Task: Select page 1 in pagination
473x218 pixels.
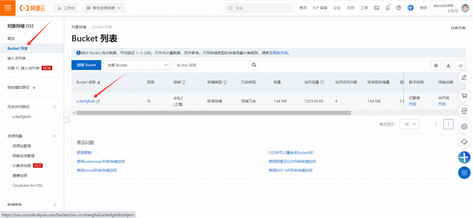Action: point(448,124)
